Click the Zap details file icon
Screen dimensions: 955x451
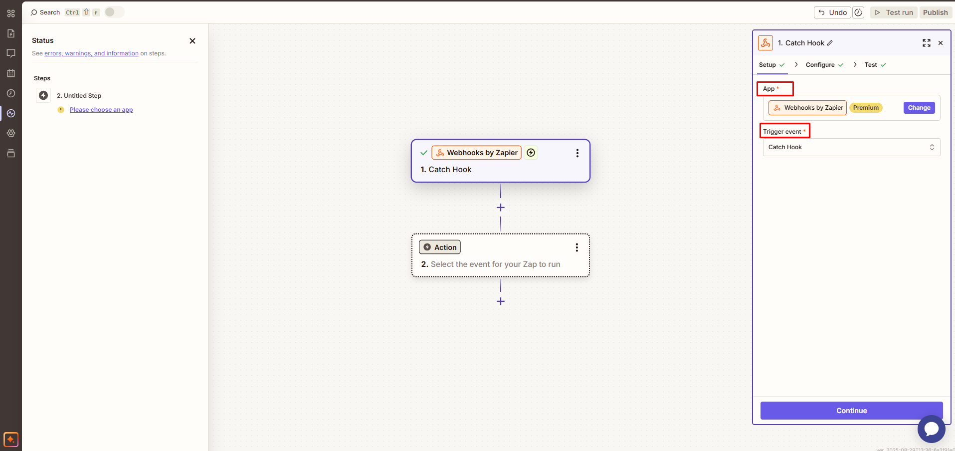click(11, 33)
